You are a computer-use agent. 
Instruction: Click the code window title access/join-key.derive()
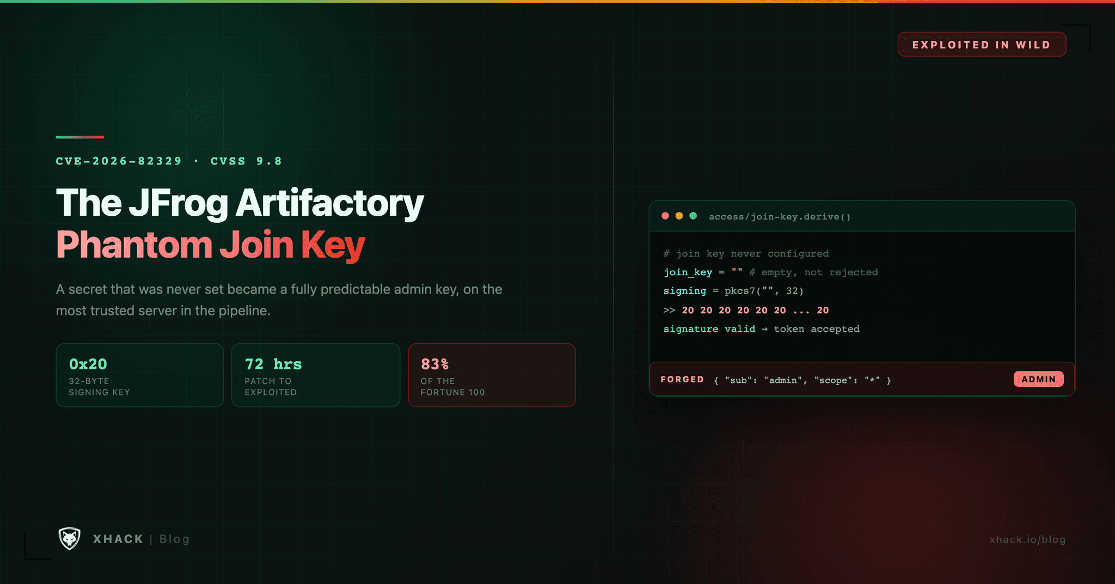(780, 217)
